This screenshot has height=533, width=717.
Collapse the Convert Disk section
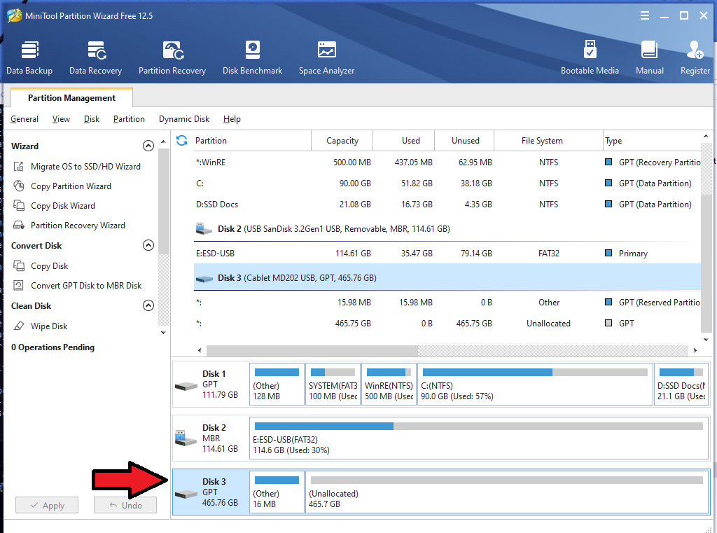[x=148, y=245]
